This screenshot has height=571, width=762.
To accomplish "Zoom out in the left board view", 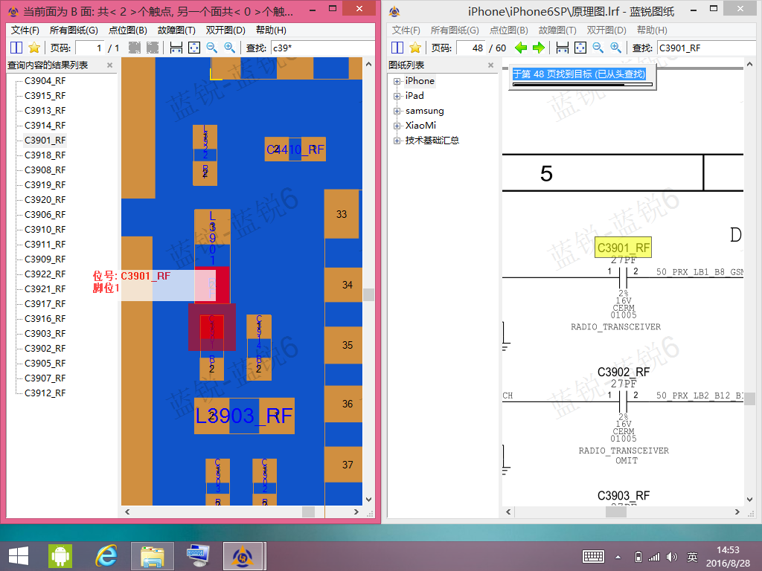I will (x=211, y=48).
